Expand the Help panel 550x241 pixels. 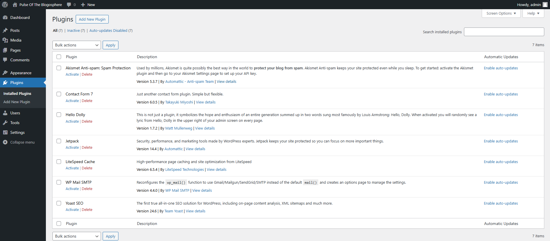click(x=533, y=13)
